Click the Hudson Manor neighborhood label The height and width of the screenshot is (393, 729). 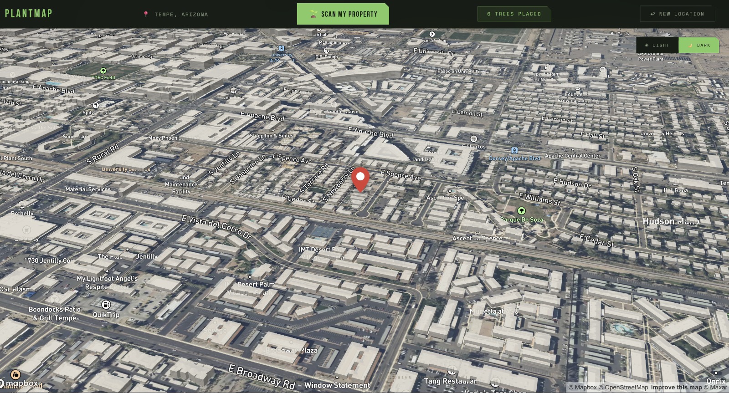[x=671, y=221]
